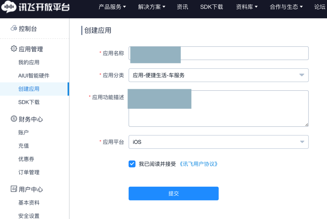
Task: Go to SDK下载 in top navigation
Action: [x=211, y=7]
